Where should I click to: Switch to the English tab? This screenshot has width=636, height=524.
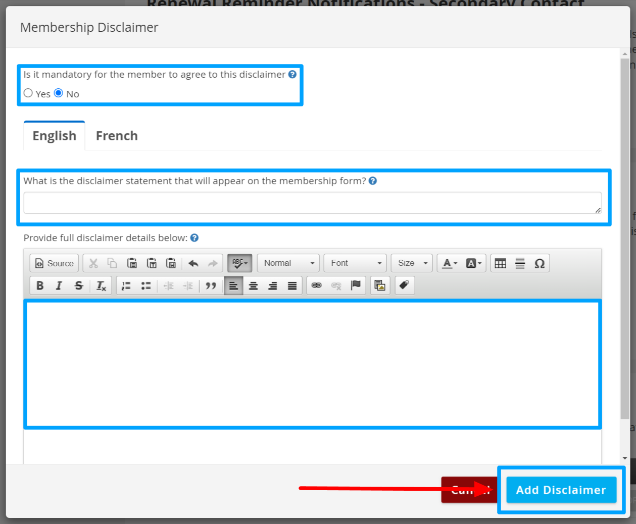(55, 136)
